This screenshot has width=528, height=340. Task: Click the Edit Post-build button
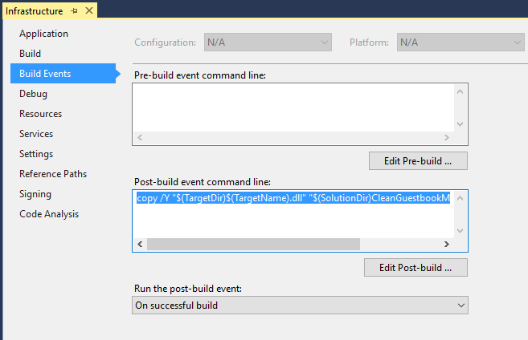(x=415, y=267)
